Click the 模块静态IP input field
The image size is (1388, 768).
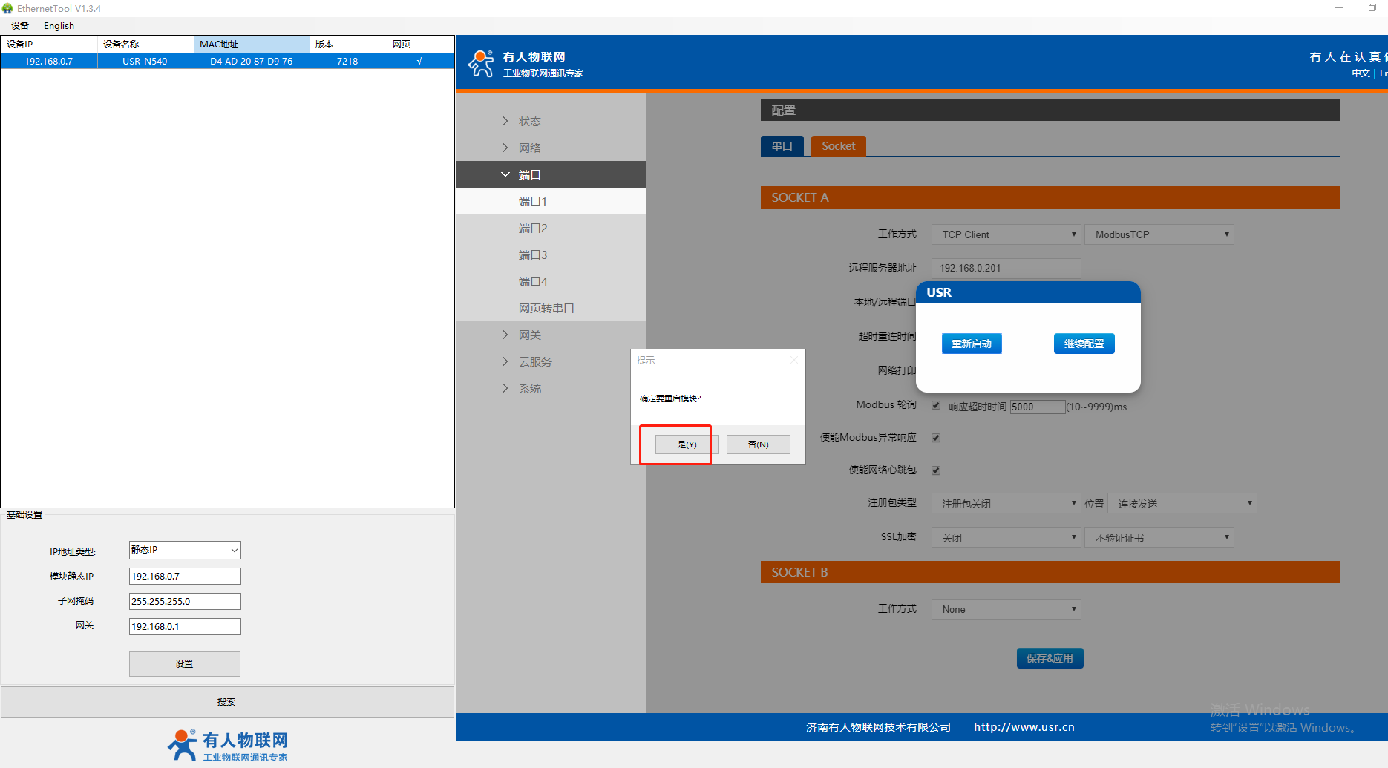185,576
